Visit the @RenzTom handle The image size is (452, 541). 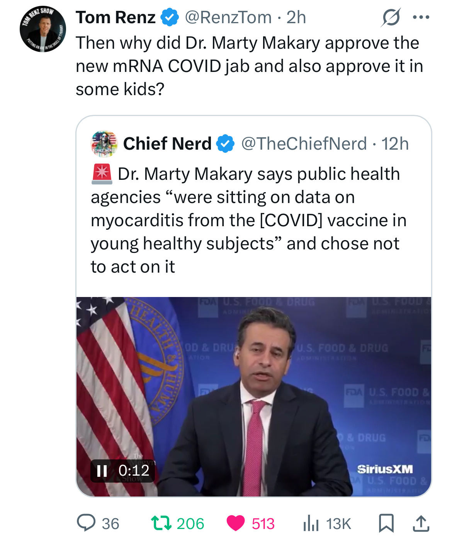[x=228, y=17]
